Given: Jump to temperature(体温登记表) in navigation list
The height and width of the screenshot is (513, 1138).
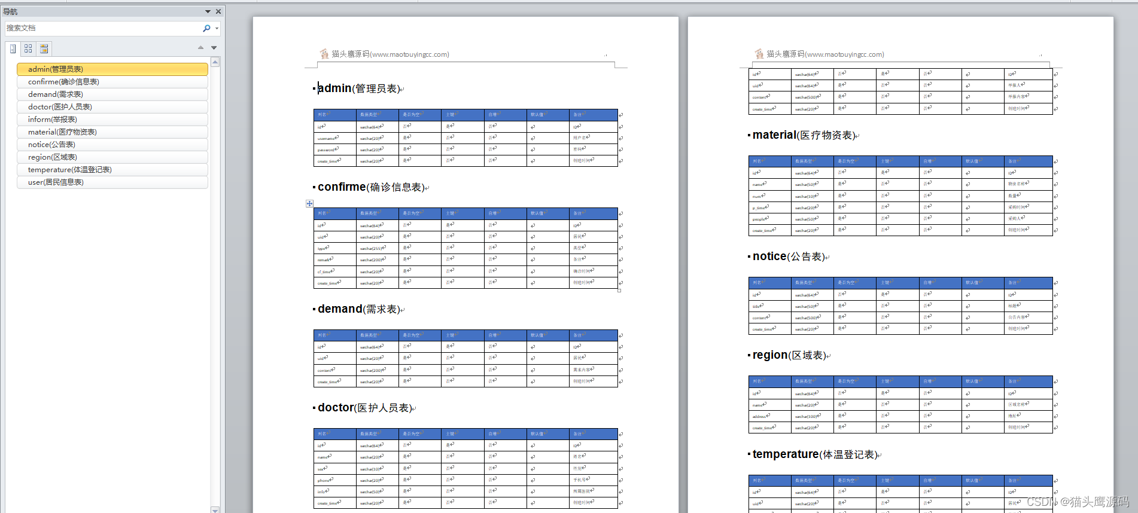Looking at the screenshot, I should click(x=112, y=170).
